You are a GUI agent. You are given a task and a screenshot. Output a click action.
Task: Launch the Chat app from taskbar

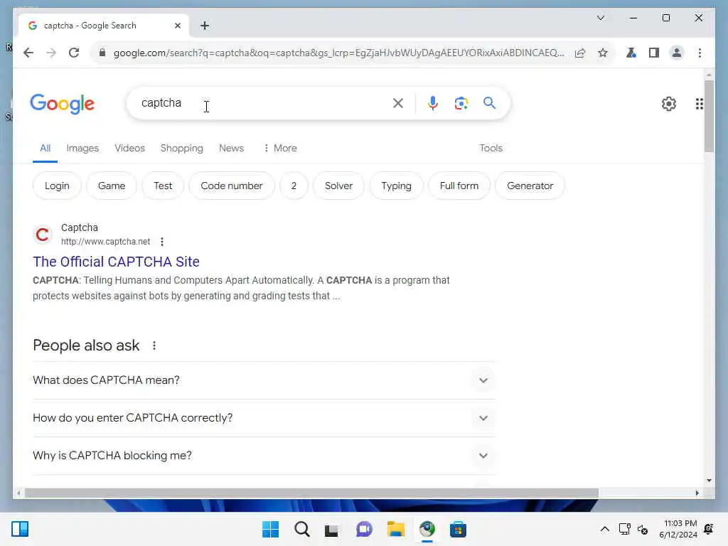pyautogui.click(x=364, y=529)
